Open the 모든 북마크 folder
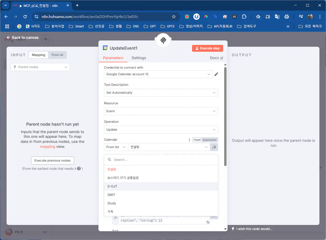The width and height of the screenshot is (326, 240). [310, 26]
